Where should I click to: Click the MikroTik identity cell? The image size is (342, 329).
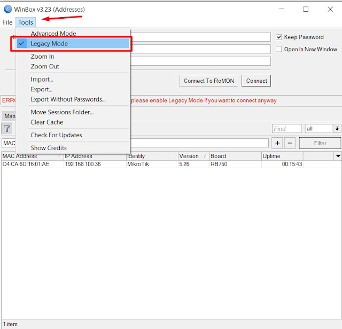coord(152,164)
